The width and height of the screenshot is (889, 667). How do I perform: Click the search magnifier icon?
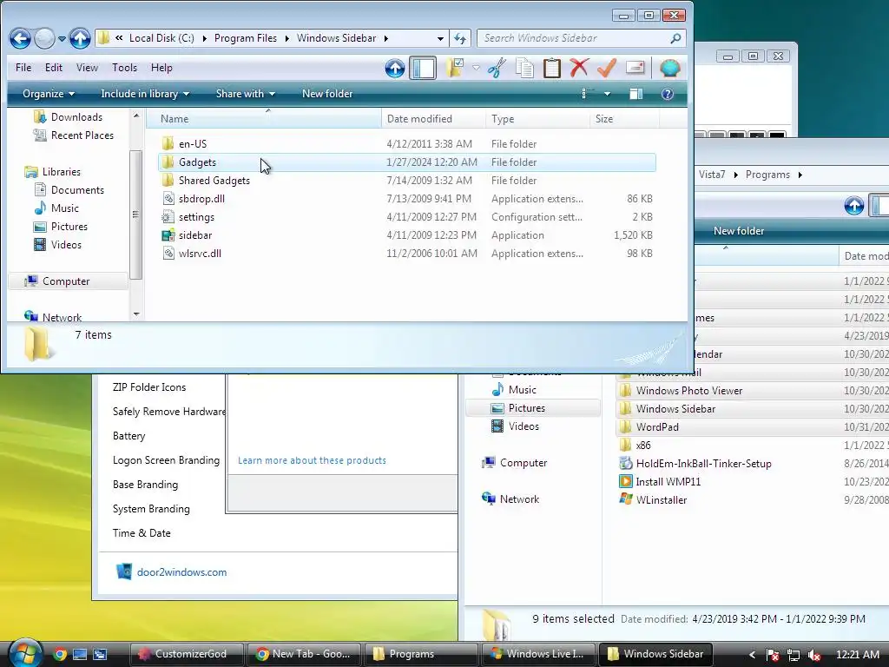(675, 38)
